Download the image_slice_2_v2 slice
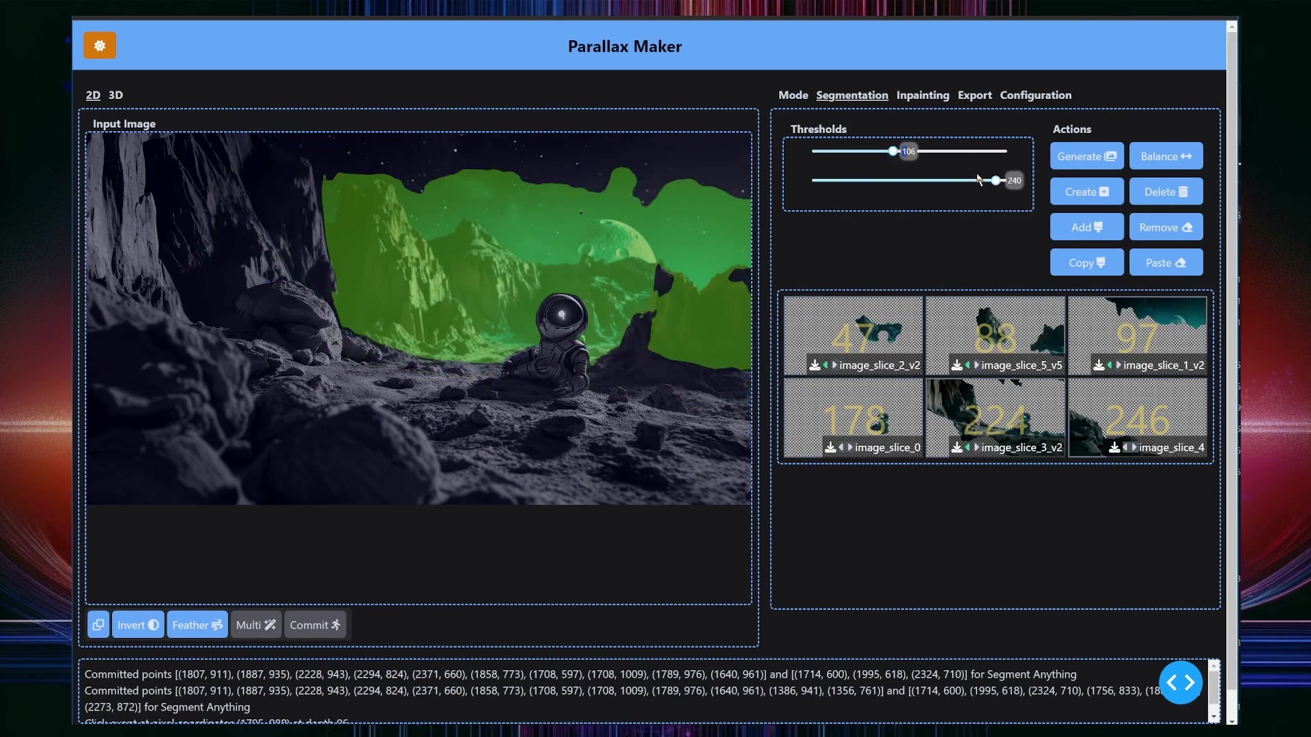 pyautogui.click(x=815, y=365)
